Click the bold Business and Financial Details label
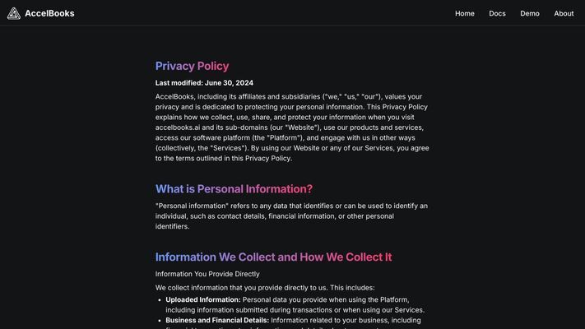The image size is (585, 329). 217,320
